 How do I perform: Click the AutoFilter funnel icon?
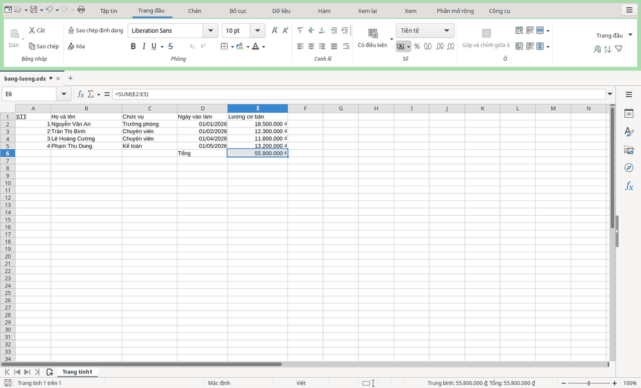pyautogui.click(x=619, y=49)
